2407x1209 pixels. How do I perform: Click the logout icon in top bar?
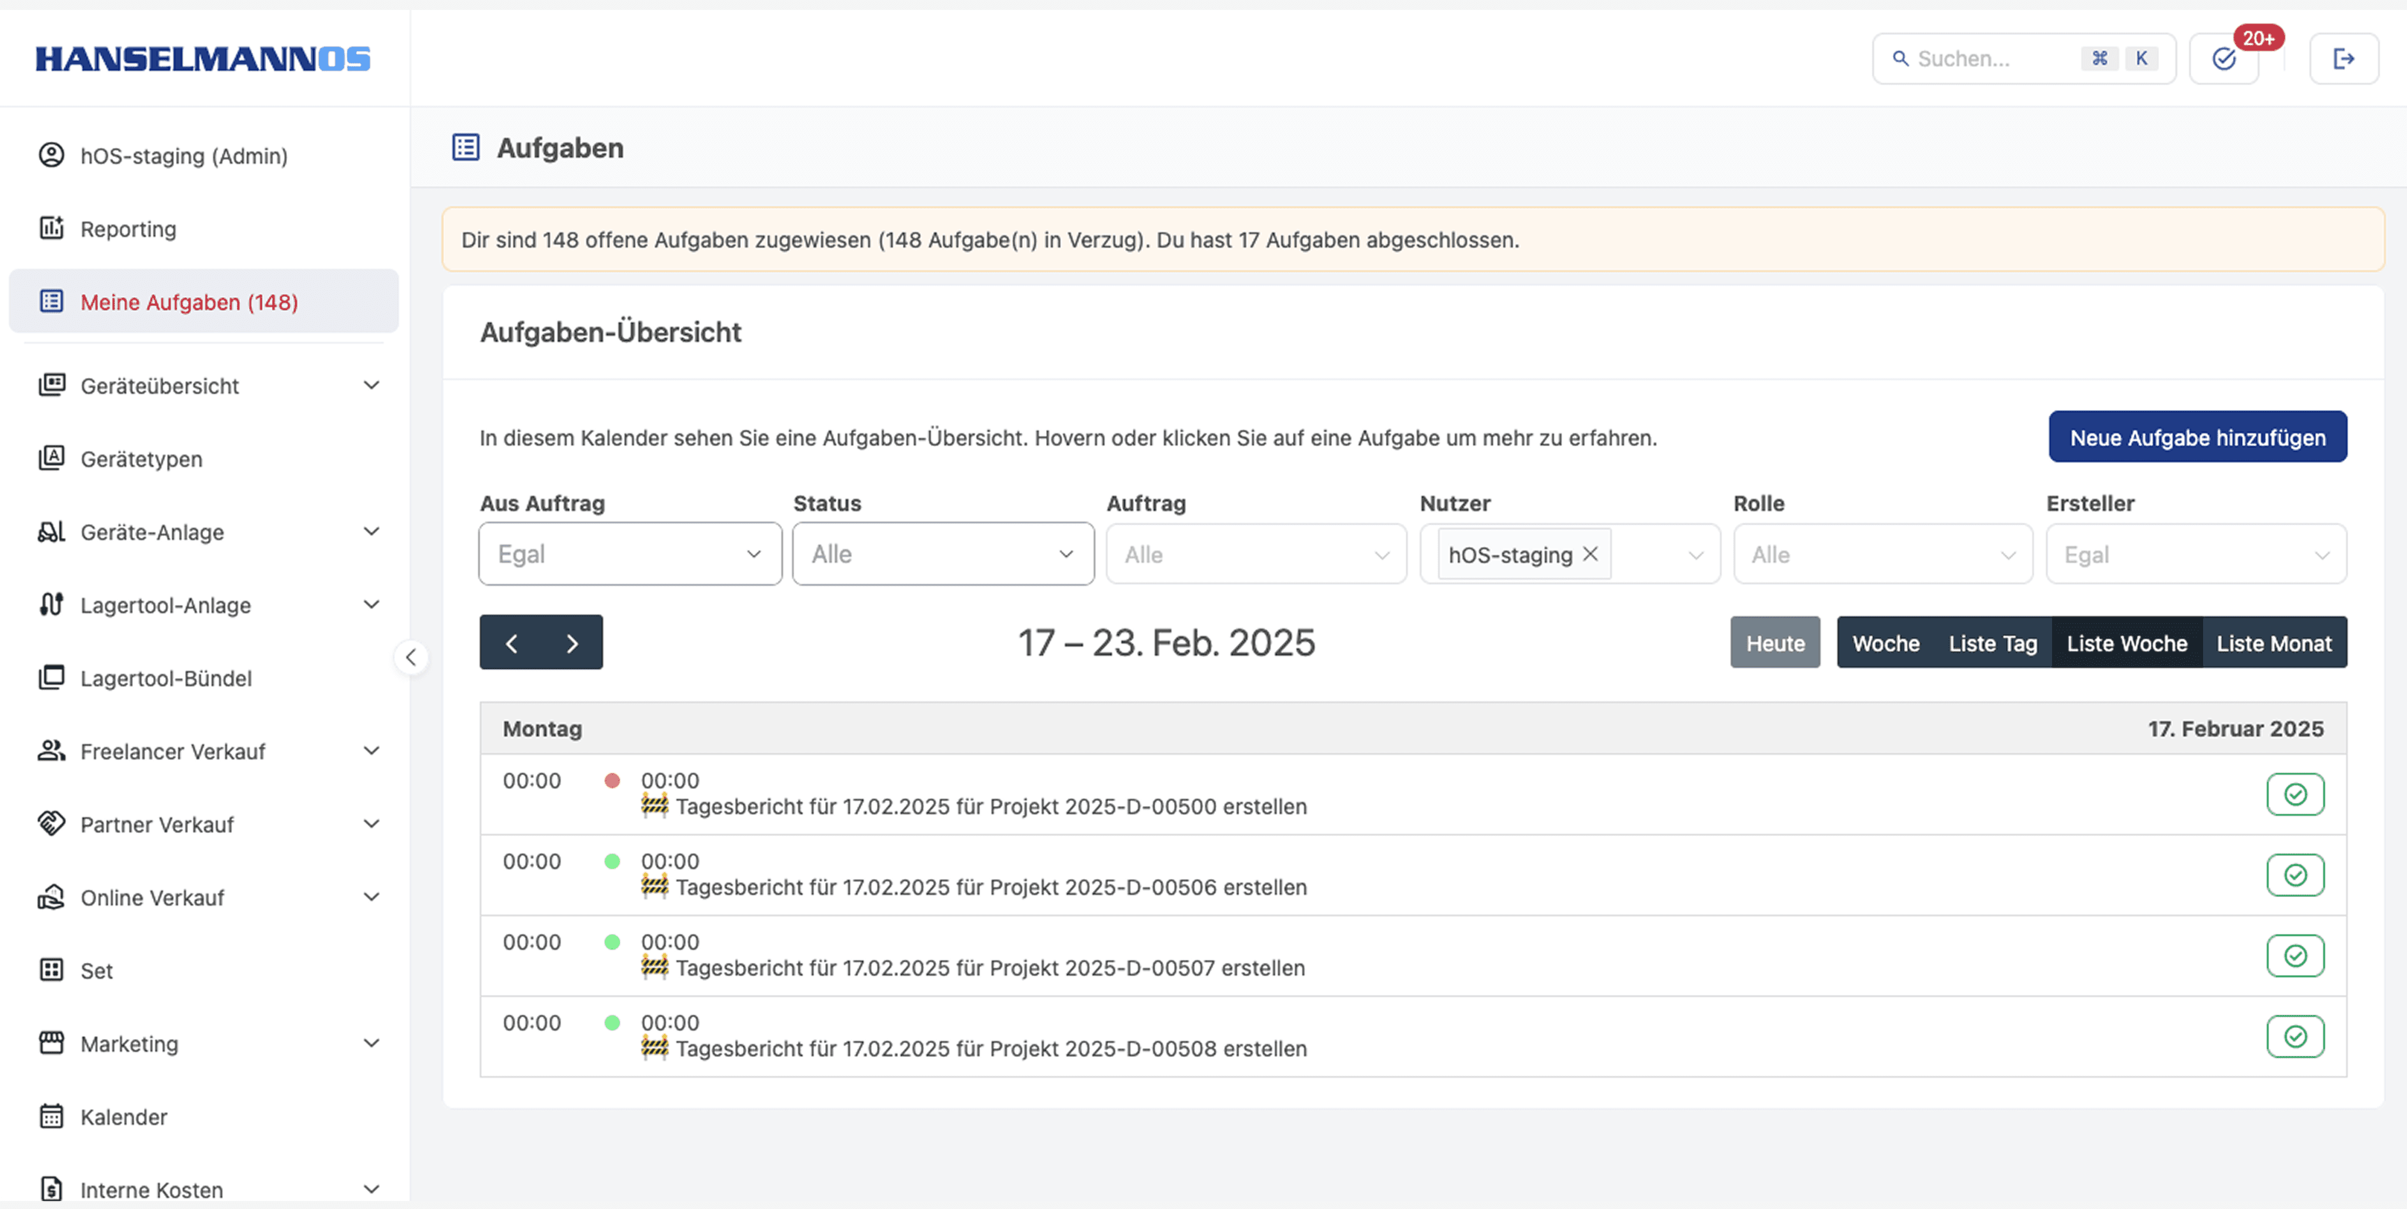tap(2342, 59)
